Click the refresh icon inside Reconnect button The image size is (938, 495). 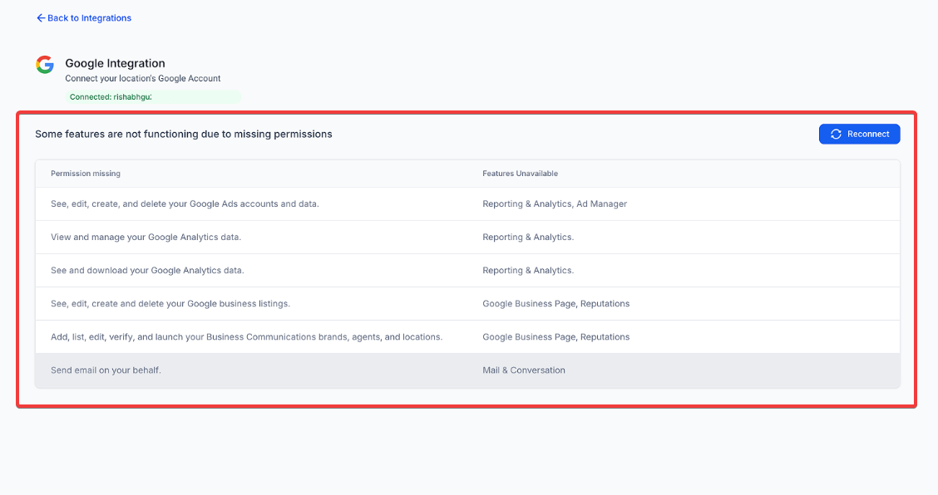pos(836,135)
